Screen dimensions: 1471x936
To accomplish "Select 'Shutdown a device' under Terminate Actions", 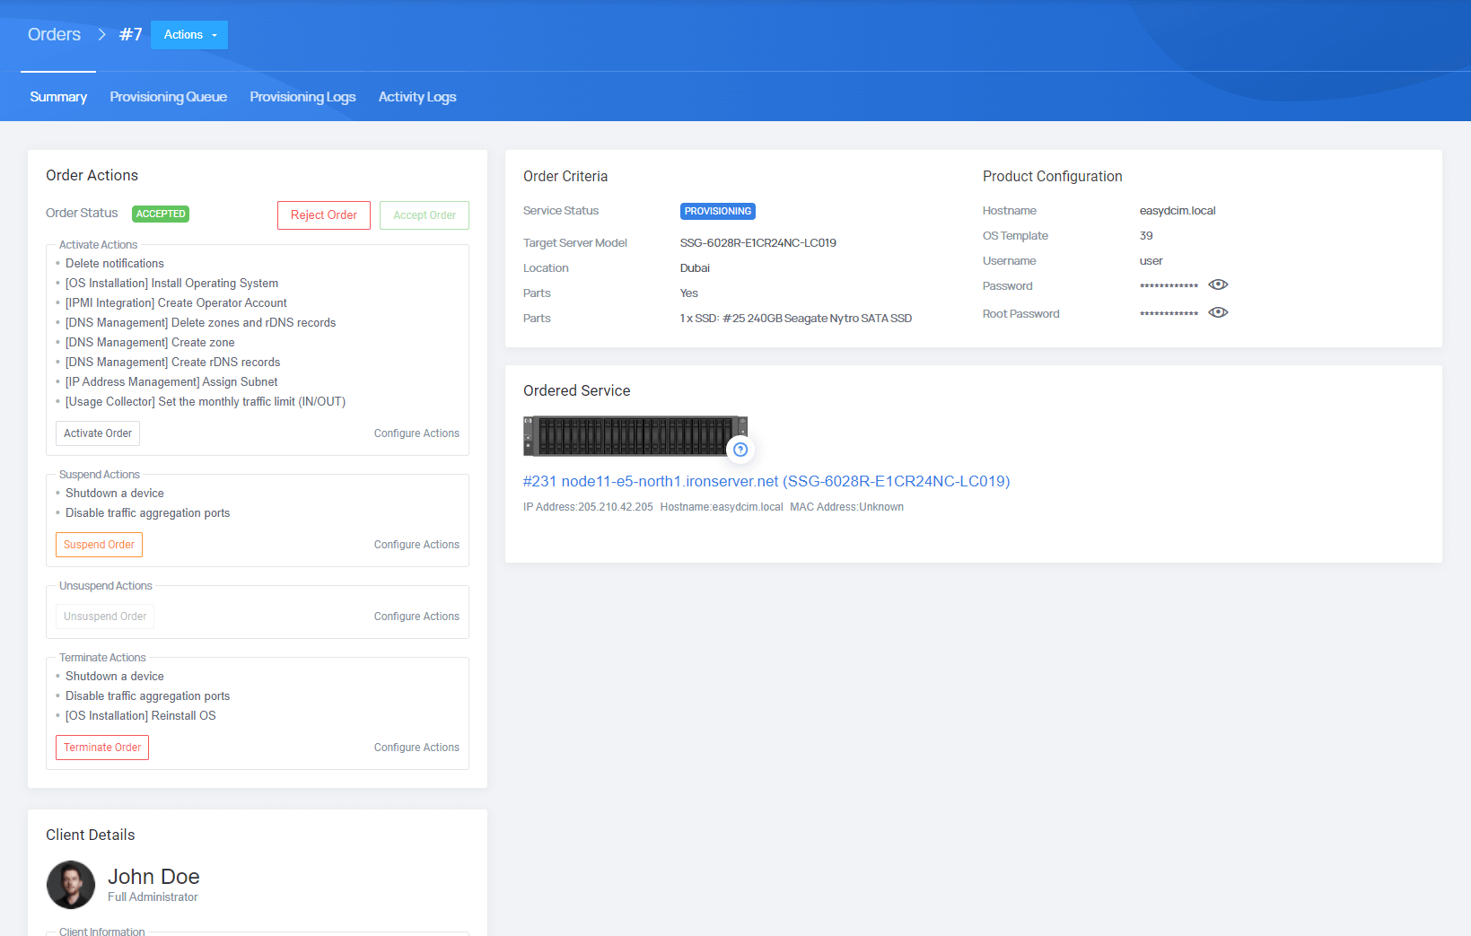I will (x=115, y=677).
